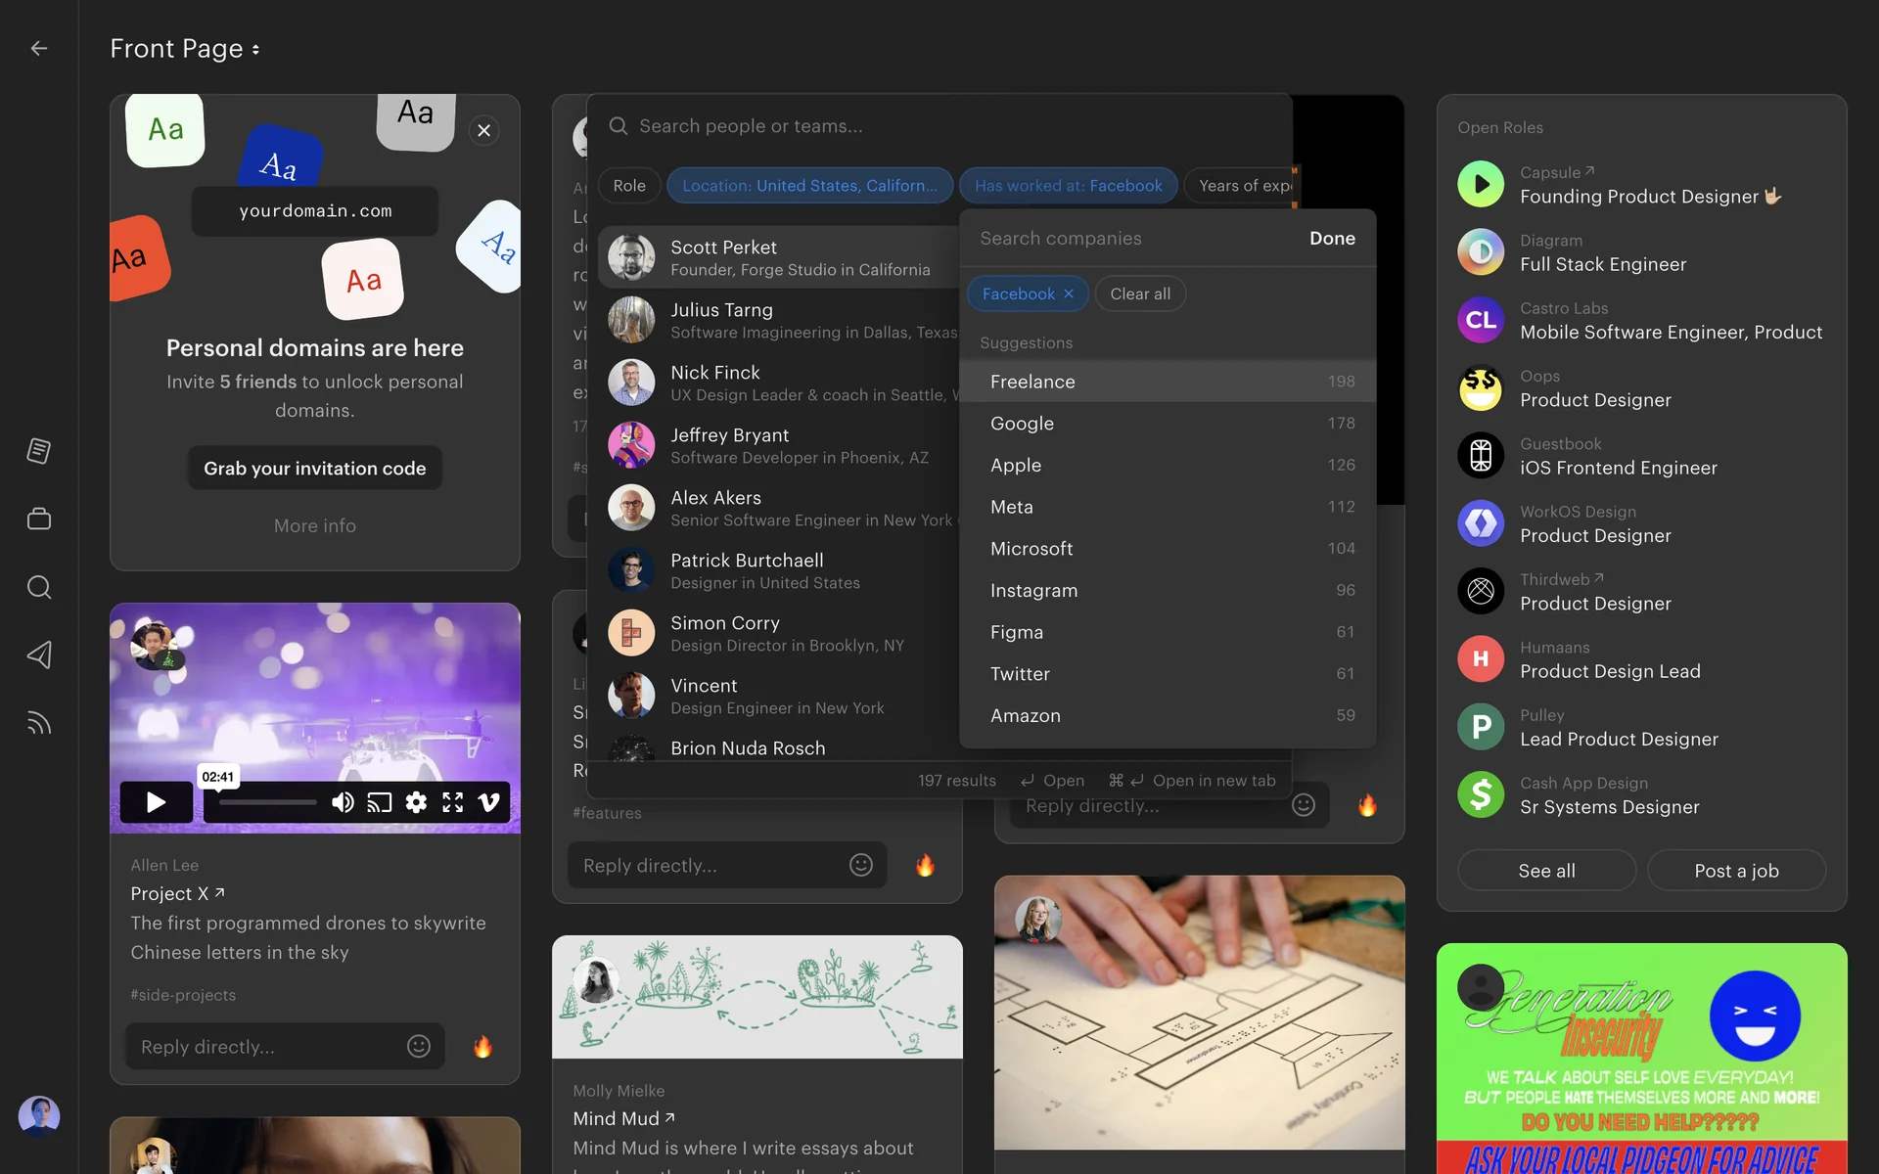Remove the Facebook company filter chip

tap(1069, 293)
